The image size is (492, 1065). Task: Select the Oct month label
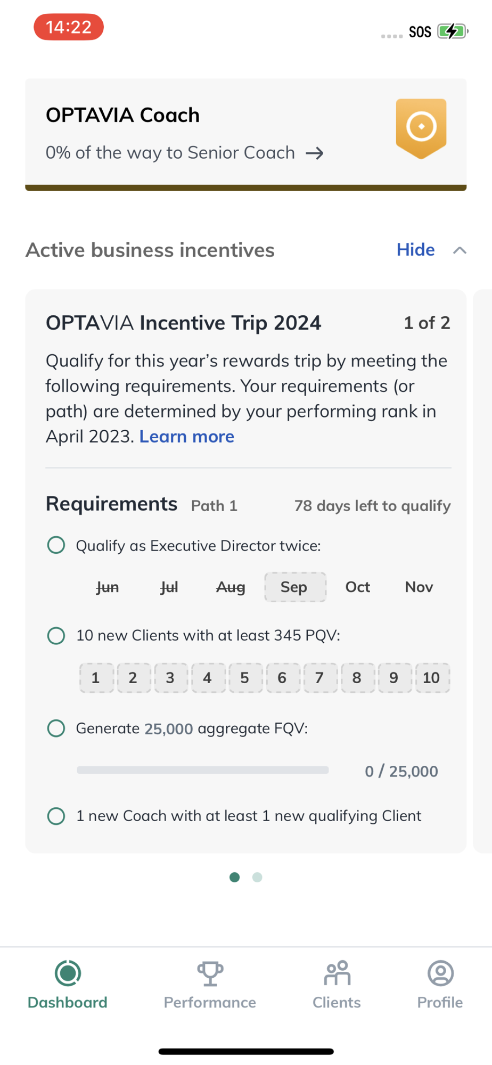click(357, 587)
